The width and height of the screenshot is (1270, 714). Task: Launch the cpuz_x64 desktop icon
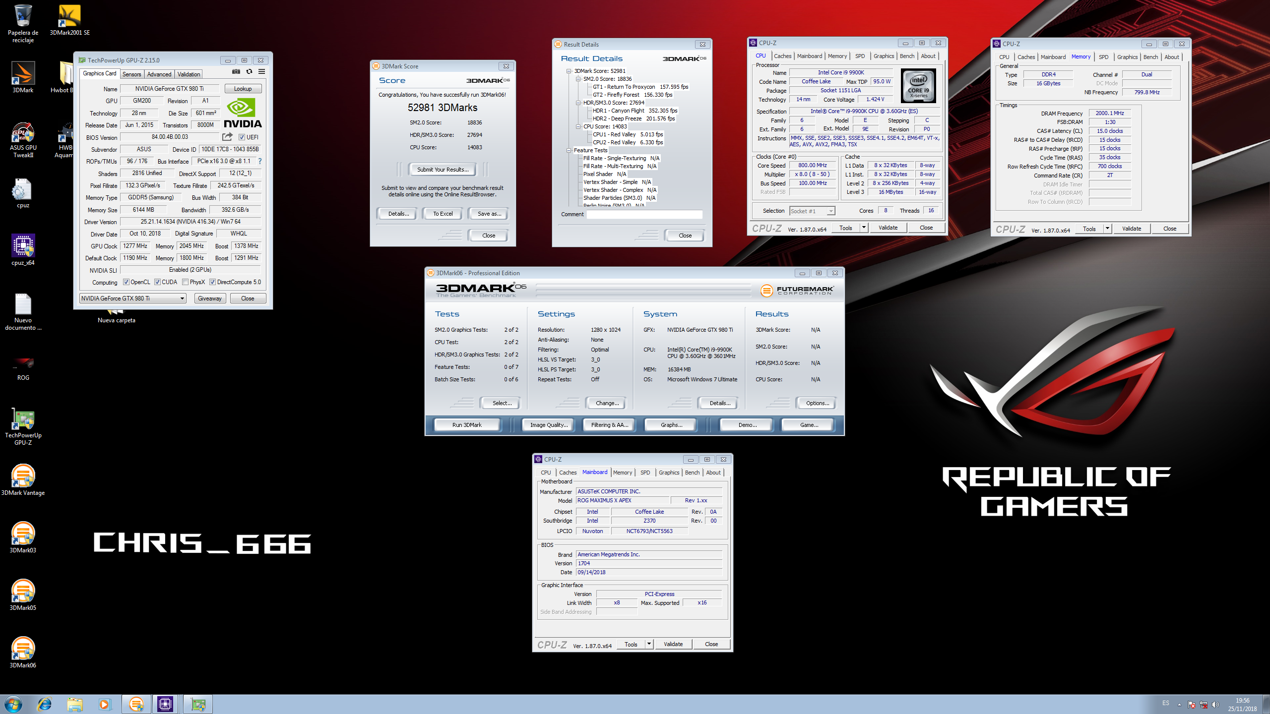click(x=23, y=250)
